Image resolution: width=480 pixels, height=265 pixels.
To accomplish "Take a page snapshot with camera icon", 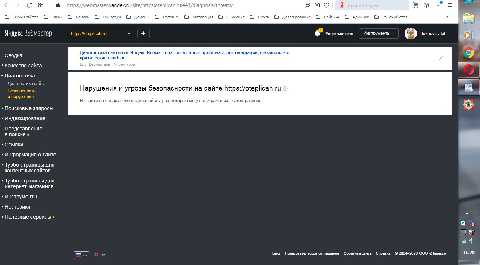I will click(317, 5).
